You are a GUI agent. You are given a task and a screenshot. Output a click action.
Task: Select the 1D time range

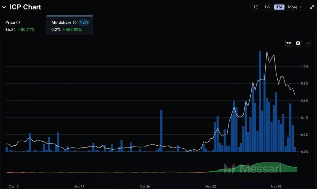256,7
